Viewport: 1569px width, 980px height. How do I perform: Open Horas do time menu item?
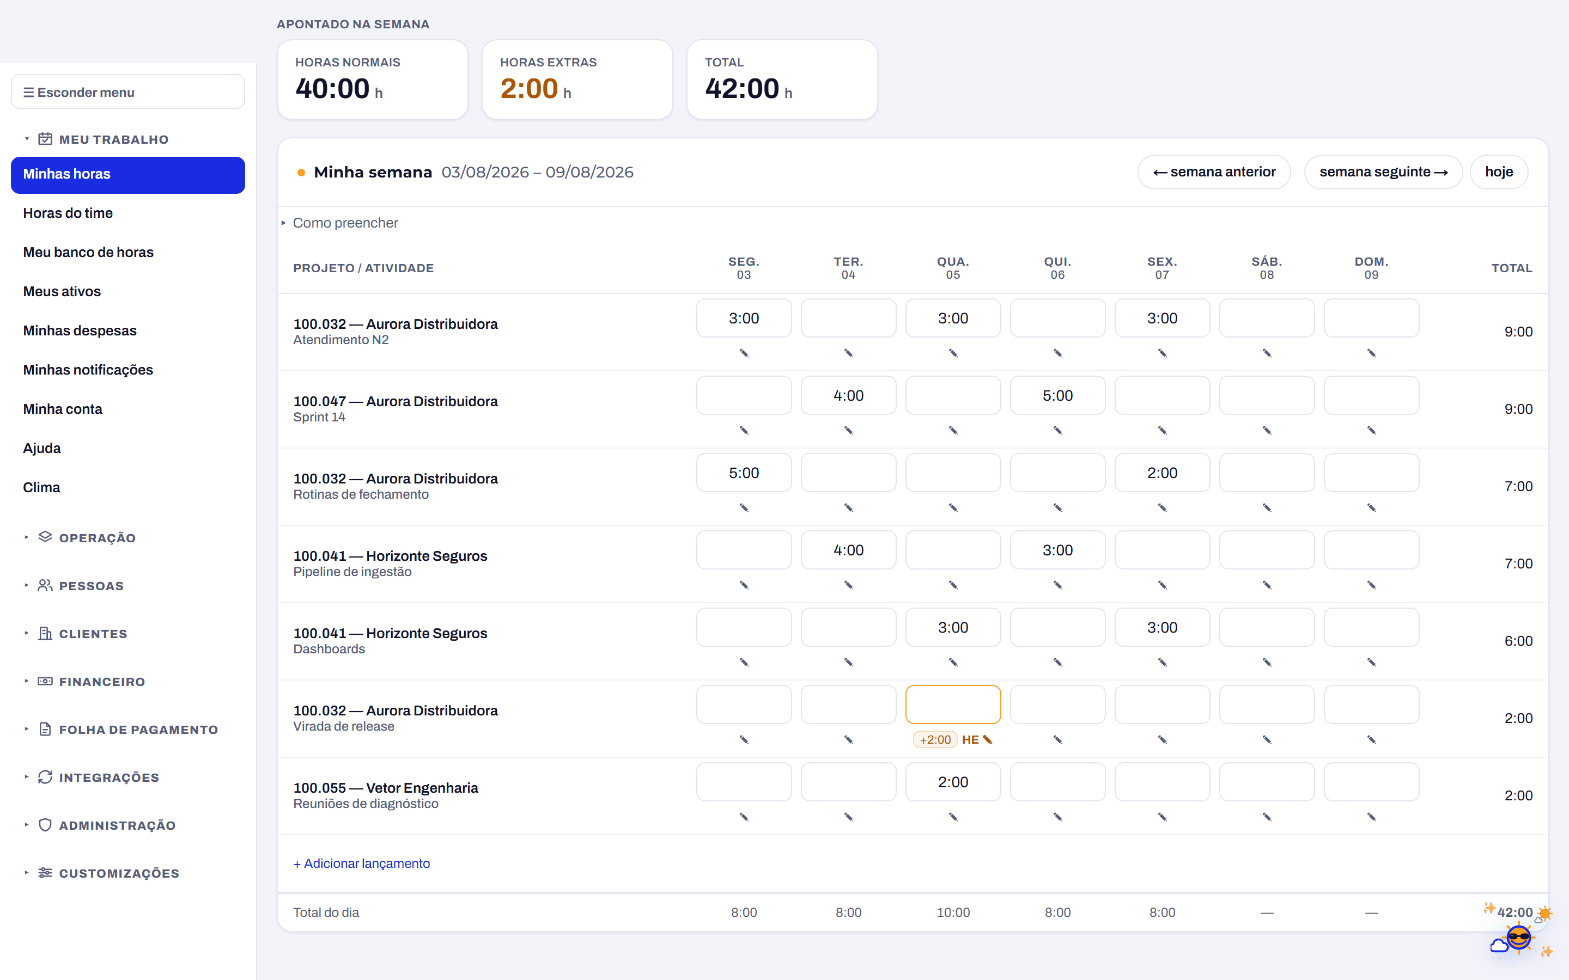[x=127, y=213]
